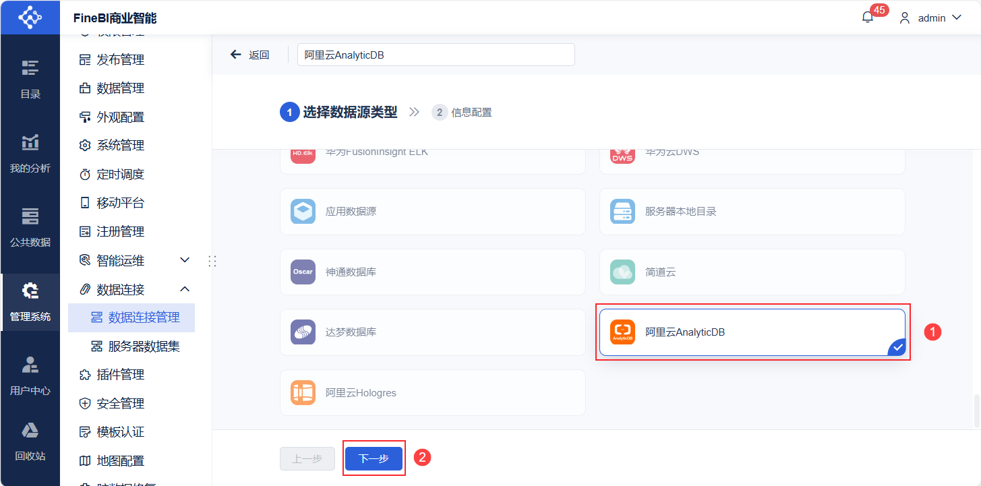Viewport: 981px width, 486px height.
Task: Open 公共数据 section
Action: pos(30,228)
